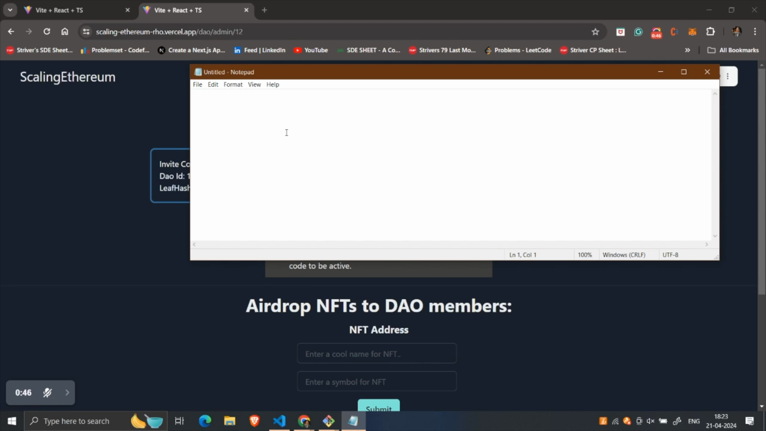The height and width of the screenshot is (431, 766).
Task: Open the Git taskbar icon
Action: 329,421
